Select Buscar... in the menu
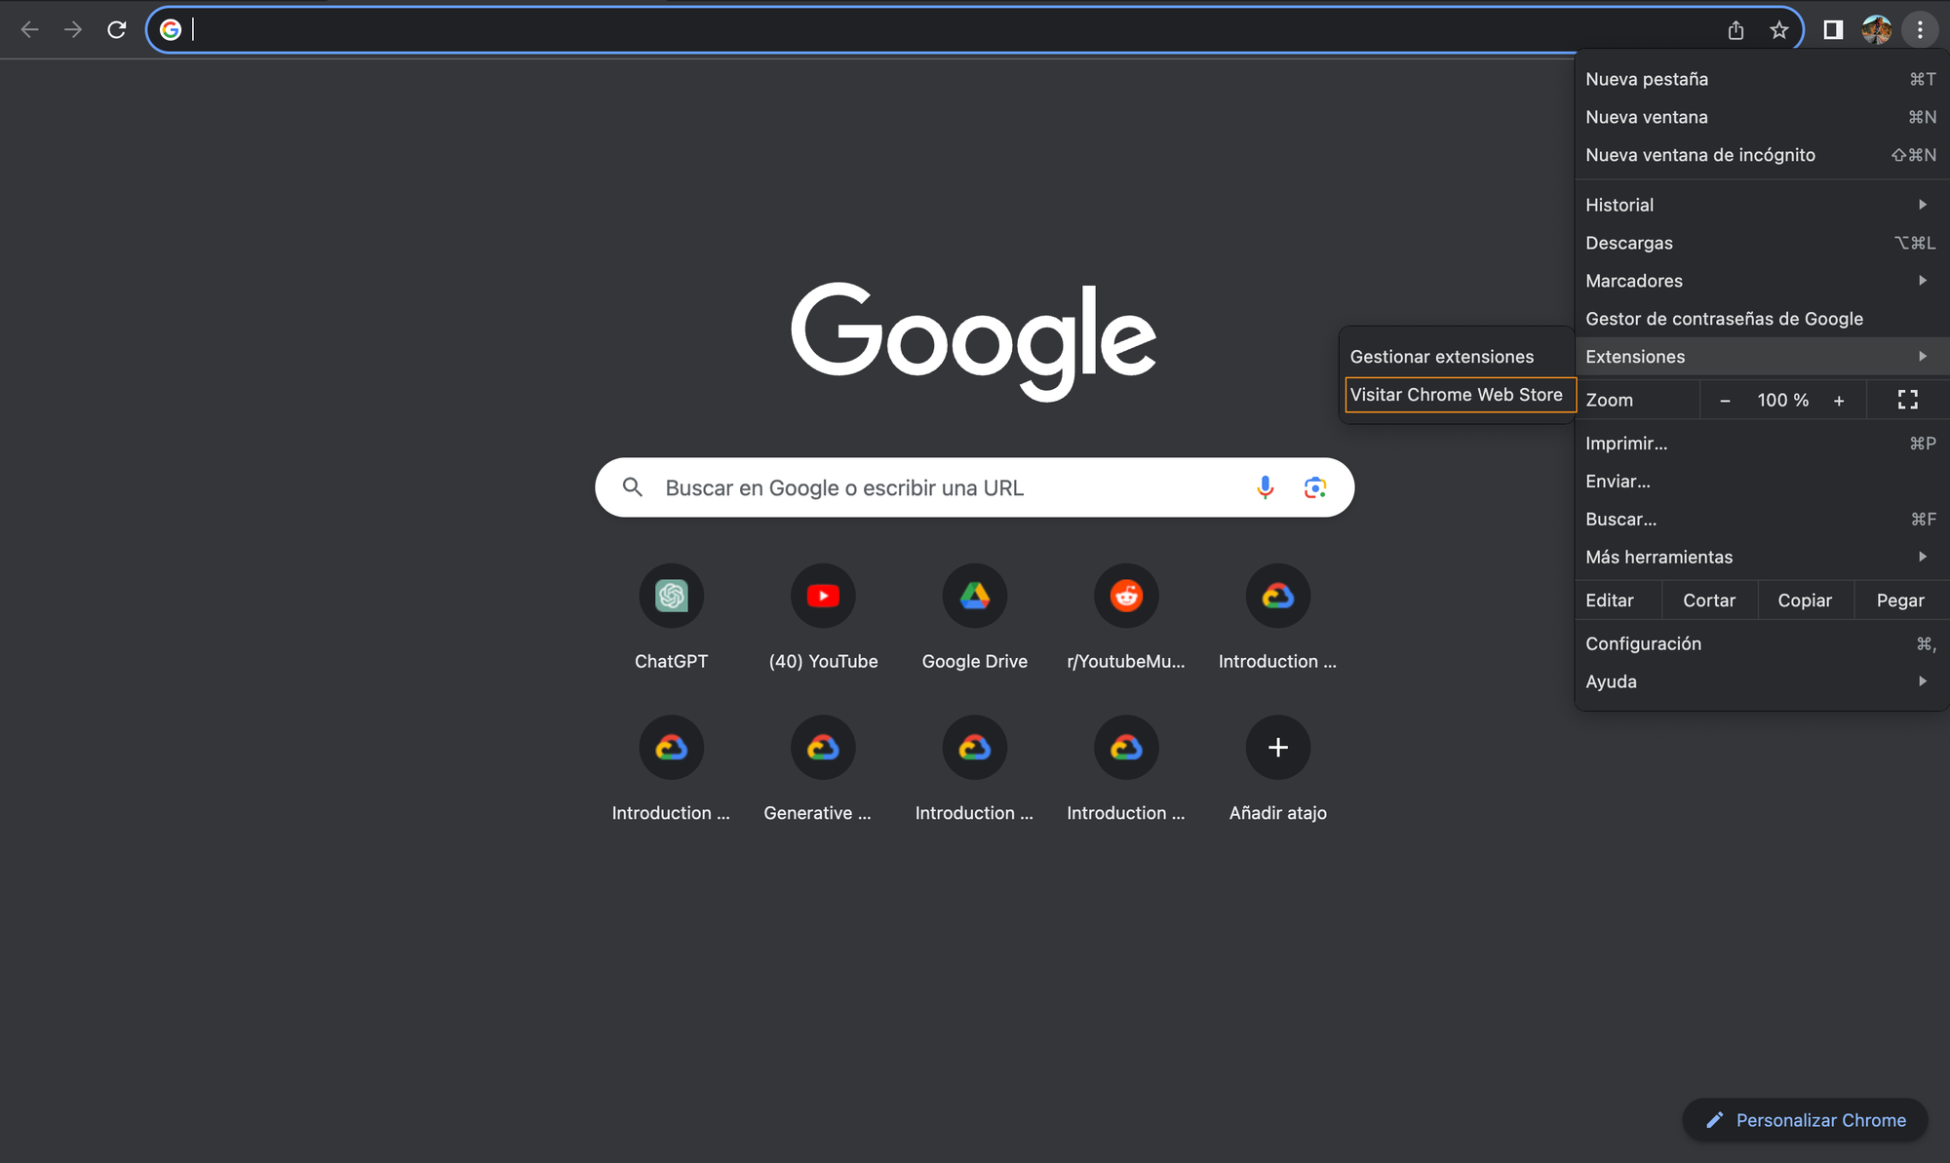The width and height of the screenshot is (1950, 1163). pyautogui.click(x=1761, y=520)
